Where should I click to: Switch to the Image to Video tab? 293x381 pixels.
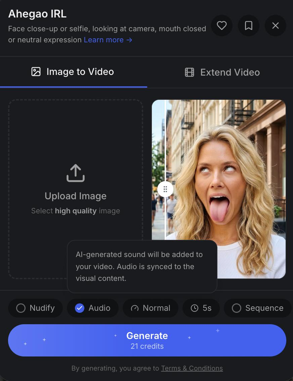pyautogui.click(x=73, y=72)
